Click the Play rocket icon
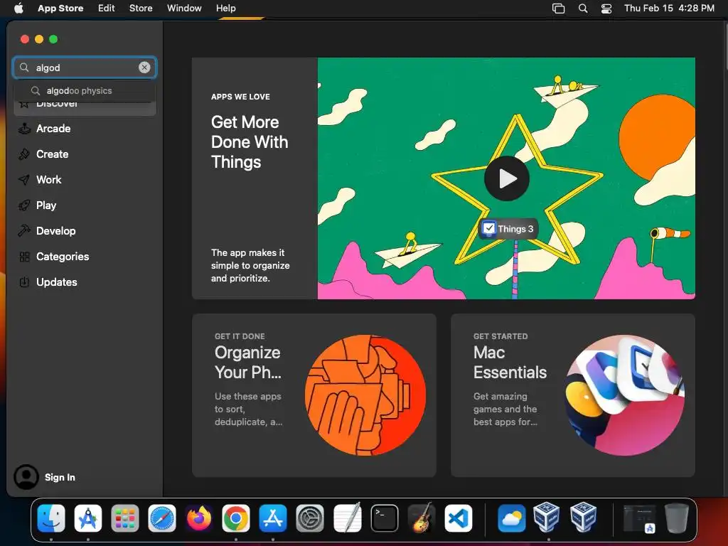 24,205
